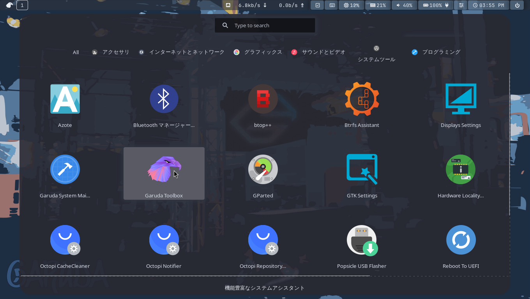This screenshot has height=299, width=530.
Task: Click the battery 100% indicator
Action: 436,5
